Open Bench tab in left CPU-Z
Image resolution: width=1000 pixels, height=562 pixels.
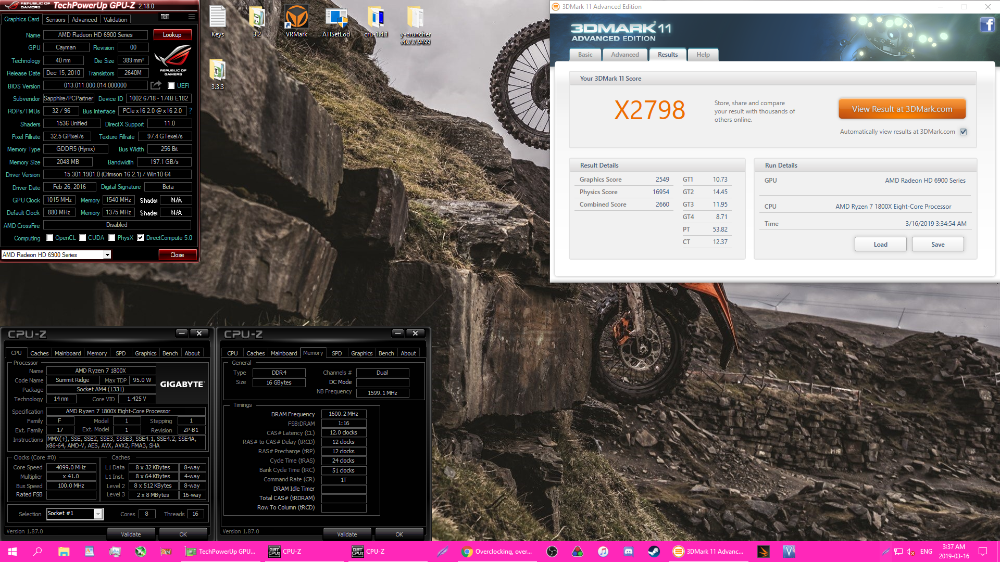[170, 353]
